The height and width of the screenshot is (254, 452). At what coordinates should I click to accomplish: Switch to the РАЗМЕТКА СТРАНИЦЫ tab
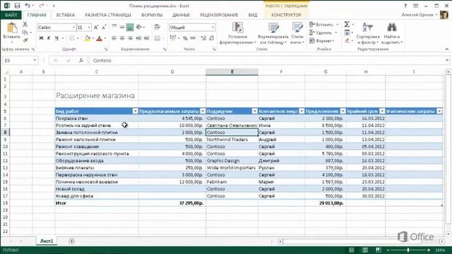click(x=108, y=15)
